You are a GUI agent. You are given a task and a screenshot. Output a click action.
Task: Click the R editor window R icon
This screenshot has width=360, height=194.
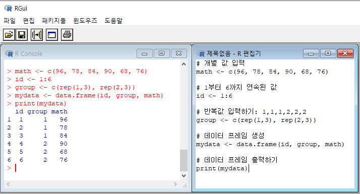201,53
